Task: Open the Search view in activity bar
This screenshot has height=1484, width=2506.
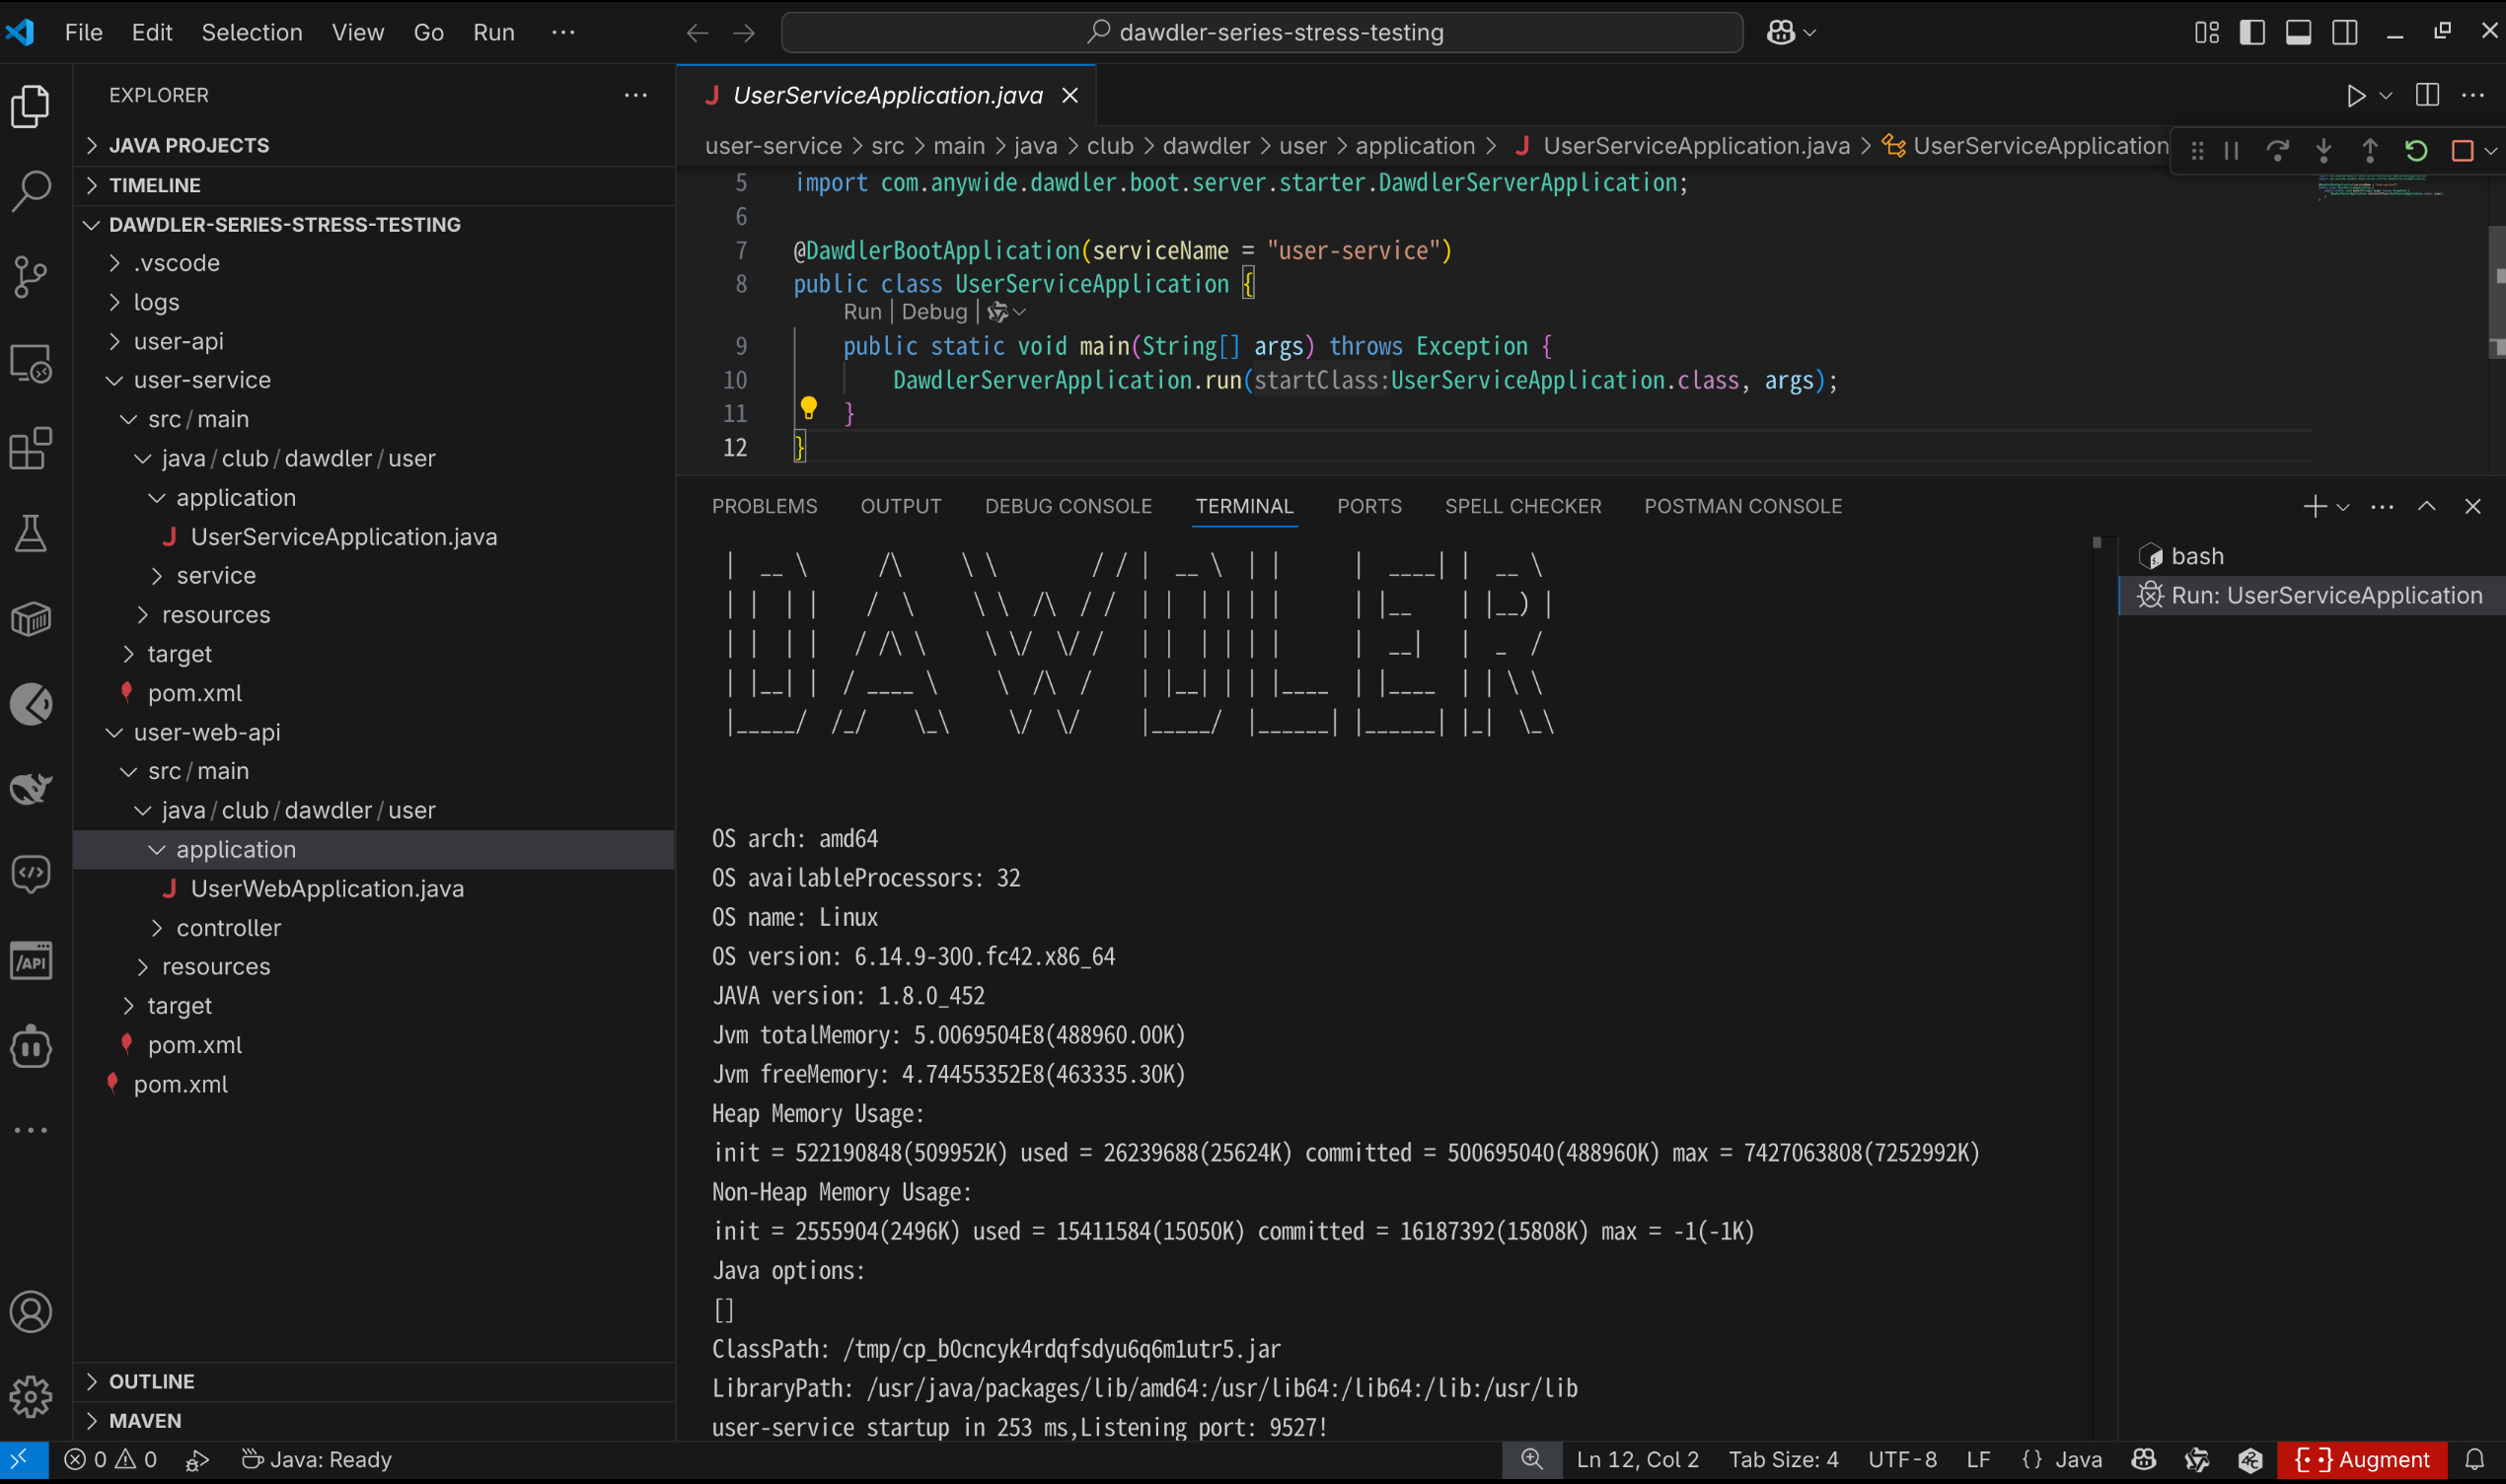Action: point(31,190)
